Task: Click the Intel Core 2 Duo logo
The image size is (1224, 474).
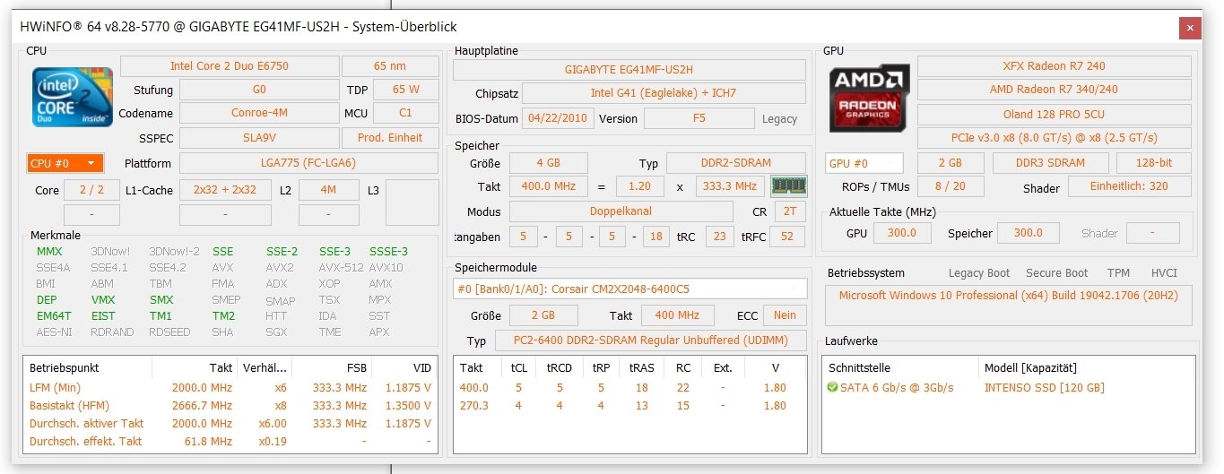Action: tap(73, 96)
